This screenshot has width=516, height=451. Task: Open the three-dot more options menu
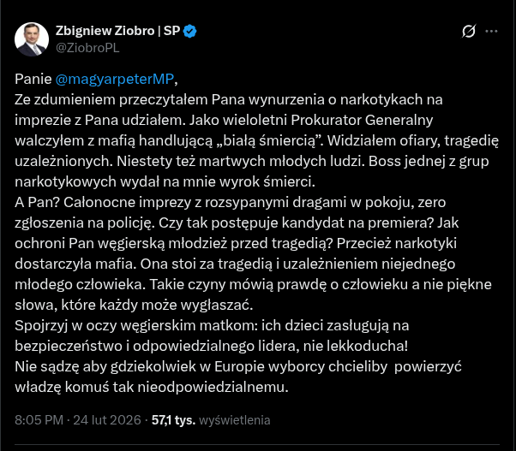point(492,32)
